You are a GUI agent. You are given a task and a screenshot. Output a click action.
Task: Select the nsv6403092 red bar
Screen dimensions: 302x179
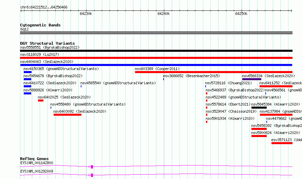tap(68, 115)
